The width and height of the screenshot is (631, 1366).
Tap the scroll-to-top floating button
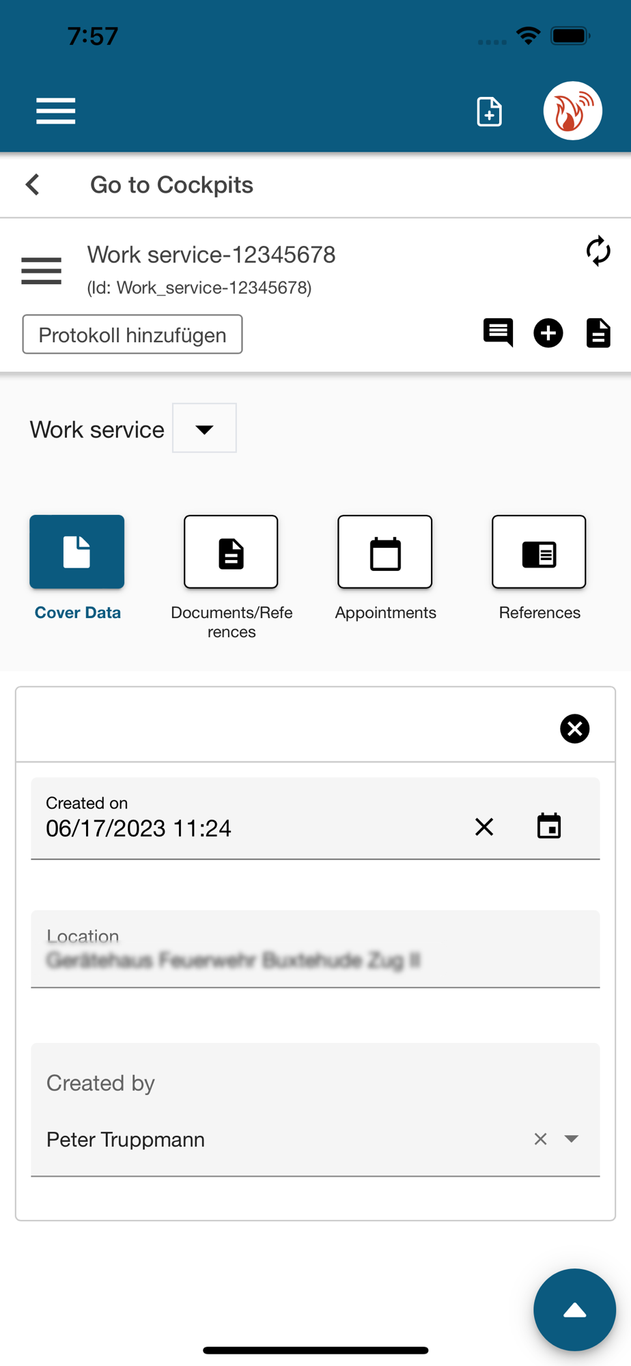coord(574,1310)
